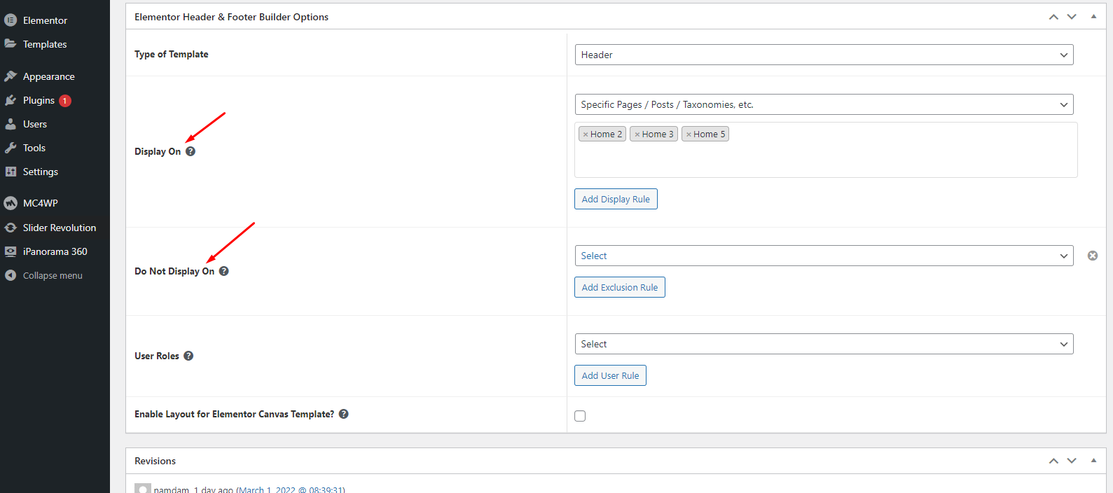Click the Display On help question icon

[x=191, y=151]
